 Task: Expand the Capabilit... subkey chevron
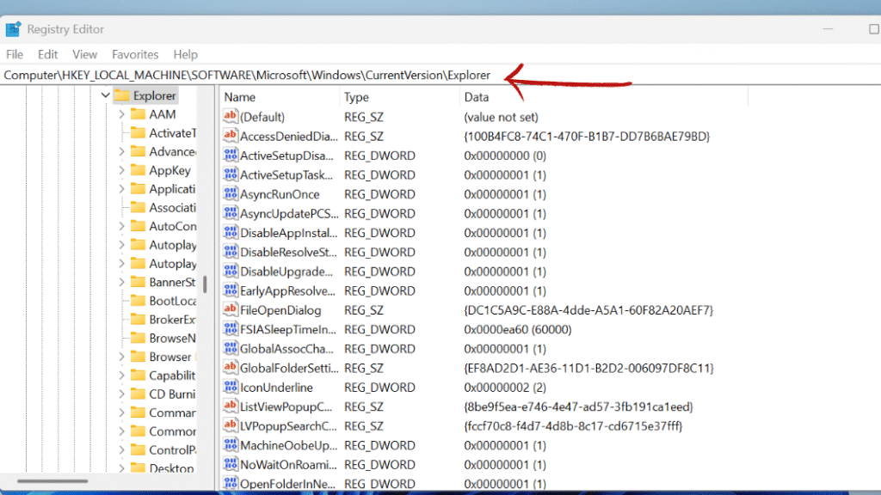tap(121, 375)
